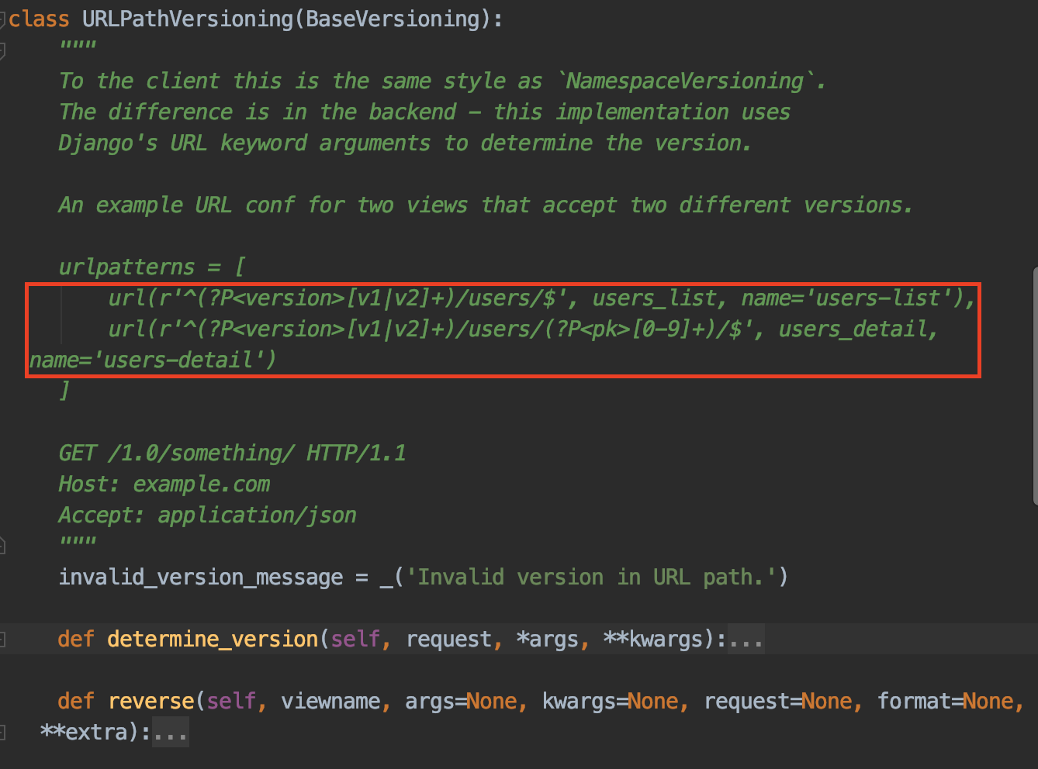Click the kwargs=None parameter
This screenshot has height=769, width=1038.
pos(609,702)
